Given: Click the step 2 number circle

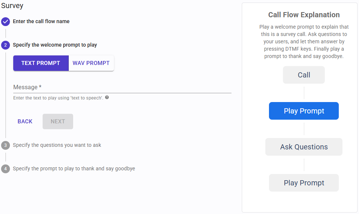Looking at the screenshot, I should click(x=6, y=45).
